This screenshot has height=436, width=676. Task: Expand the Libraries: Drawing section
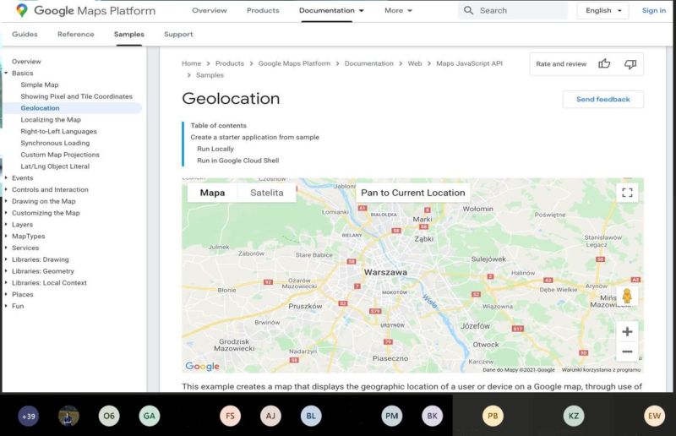pyautogui.click(x=7, y=259)
